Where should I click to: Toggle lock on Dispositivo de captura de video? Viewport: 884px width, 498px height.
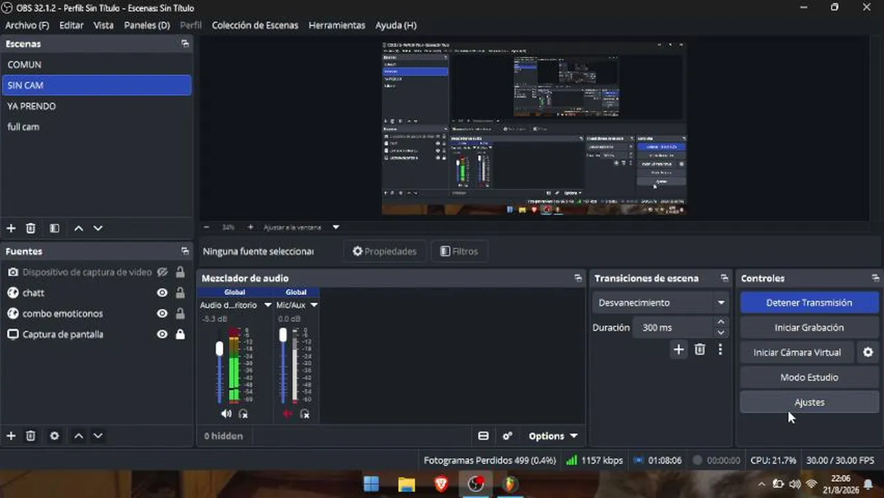(180, 272)
